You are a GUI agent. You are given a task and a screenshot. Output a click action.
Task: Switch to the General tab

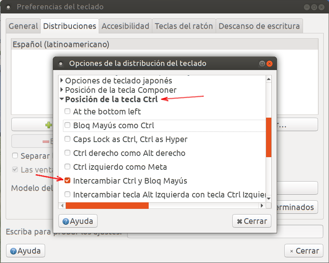coord(23,26)
